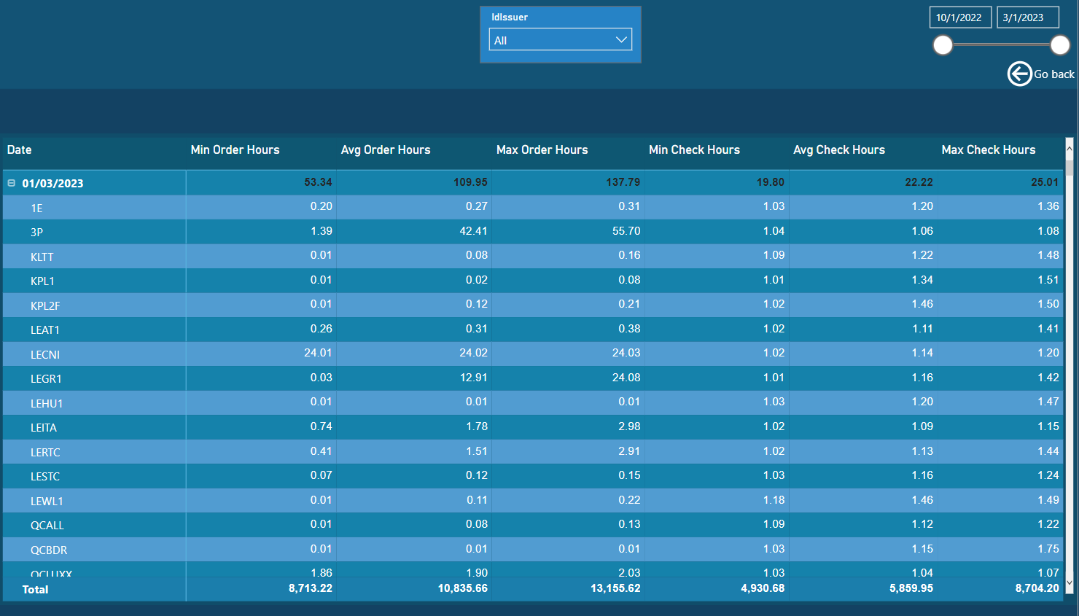Click the right date slider handle
Image resolution: width=1079 pixels, height=616 pixels.
(x=1060, y=45)
